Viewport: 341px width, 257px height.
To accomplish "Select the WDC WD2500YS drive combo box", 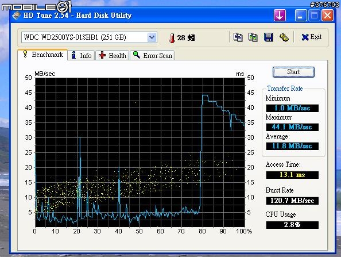I will [x=89, y=37].
